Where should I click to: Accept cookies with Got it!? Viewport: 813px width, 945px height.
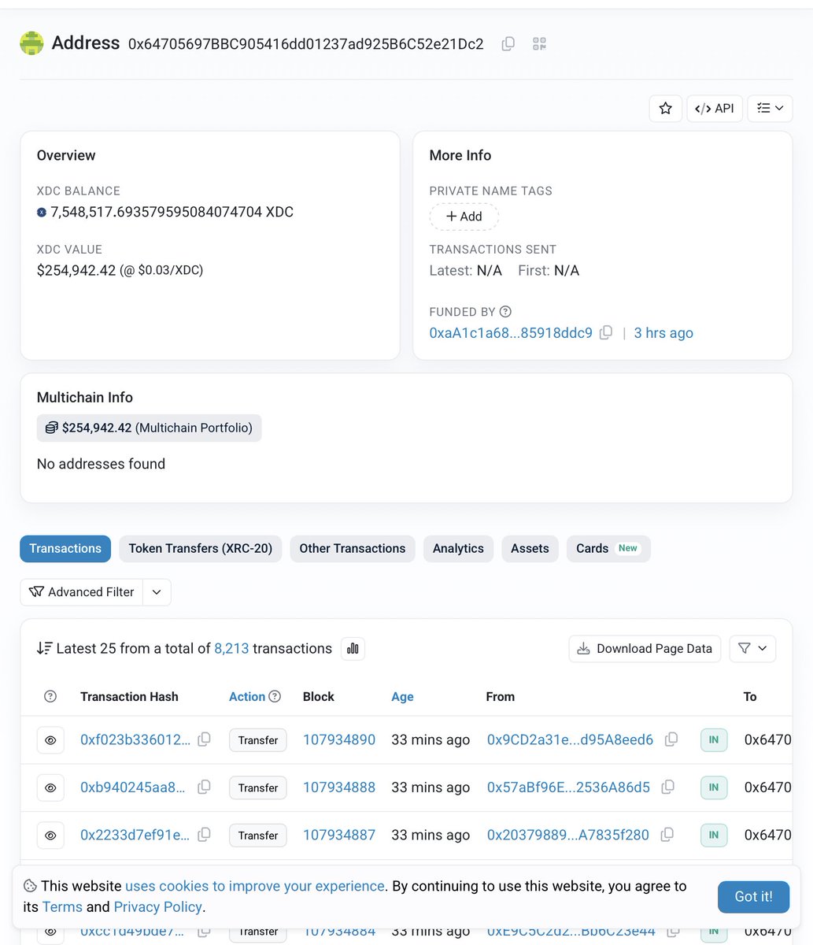click(x=753, y=897)
